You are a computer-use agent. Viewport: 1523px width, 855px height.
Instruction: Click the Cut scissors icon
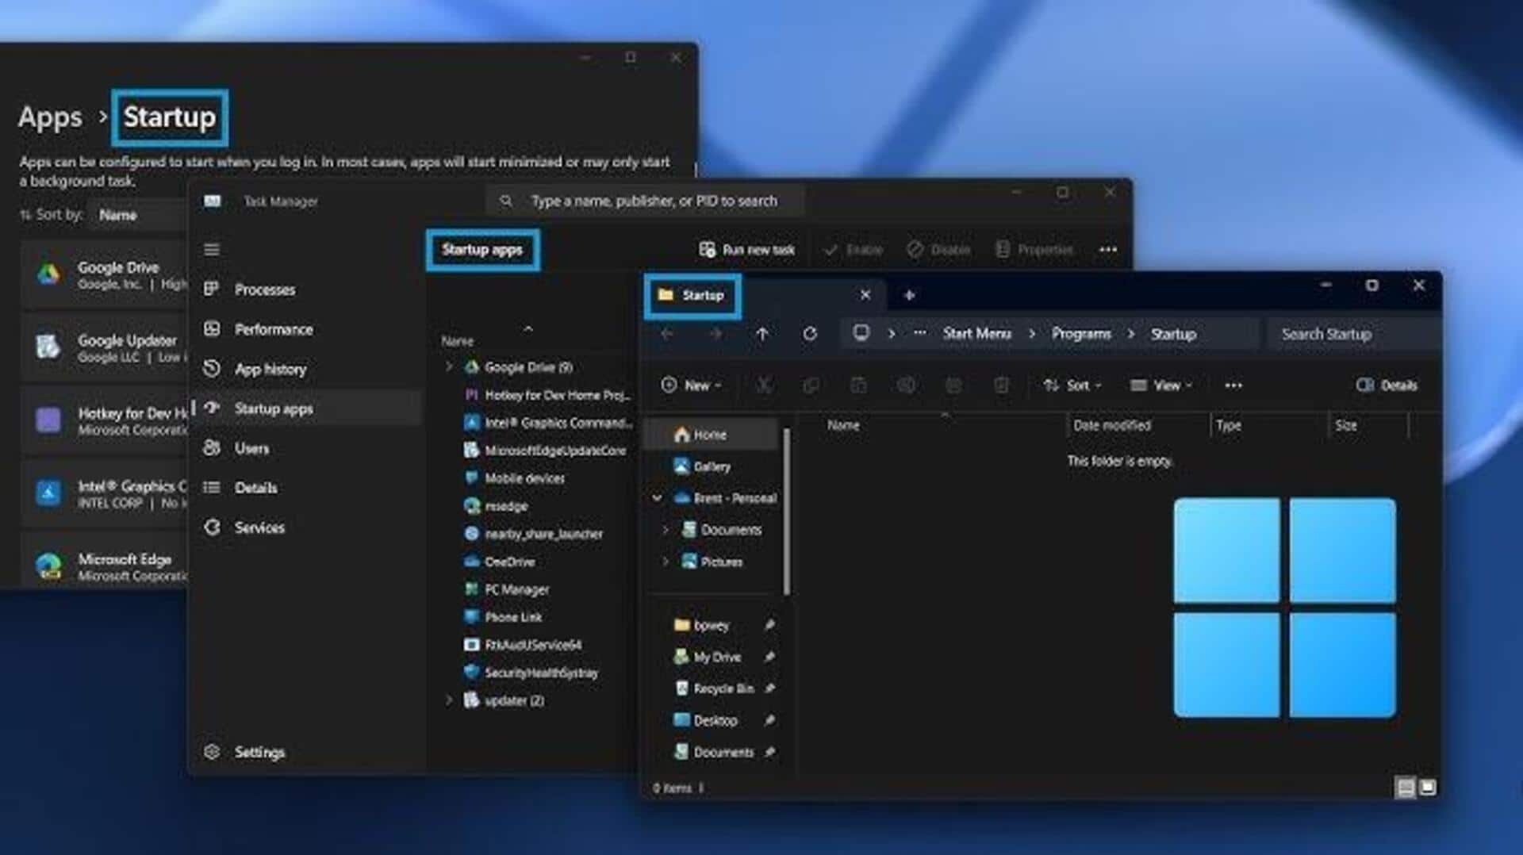point(764,385)
